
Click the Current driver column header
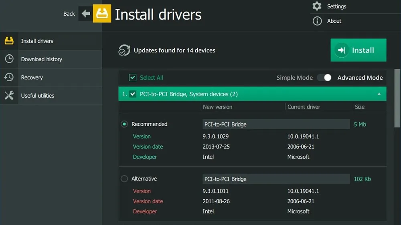(304, 107)
